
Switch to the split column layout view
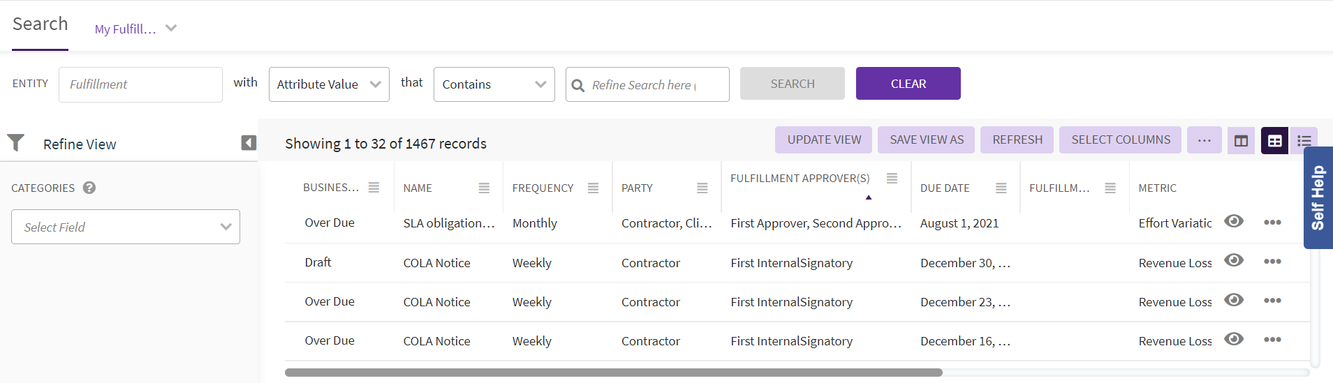click(1241, 141)
